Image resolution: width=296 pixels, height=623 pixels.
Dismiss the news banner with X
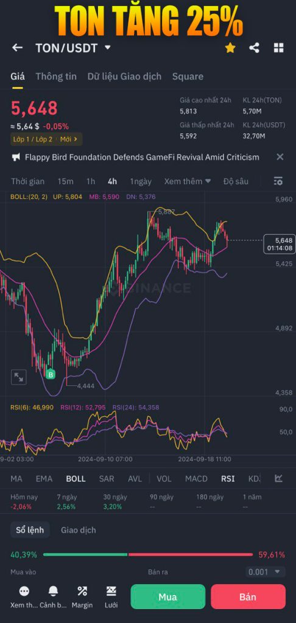point(280,157)
